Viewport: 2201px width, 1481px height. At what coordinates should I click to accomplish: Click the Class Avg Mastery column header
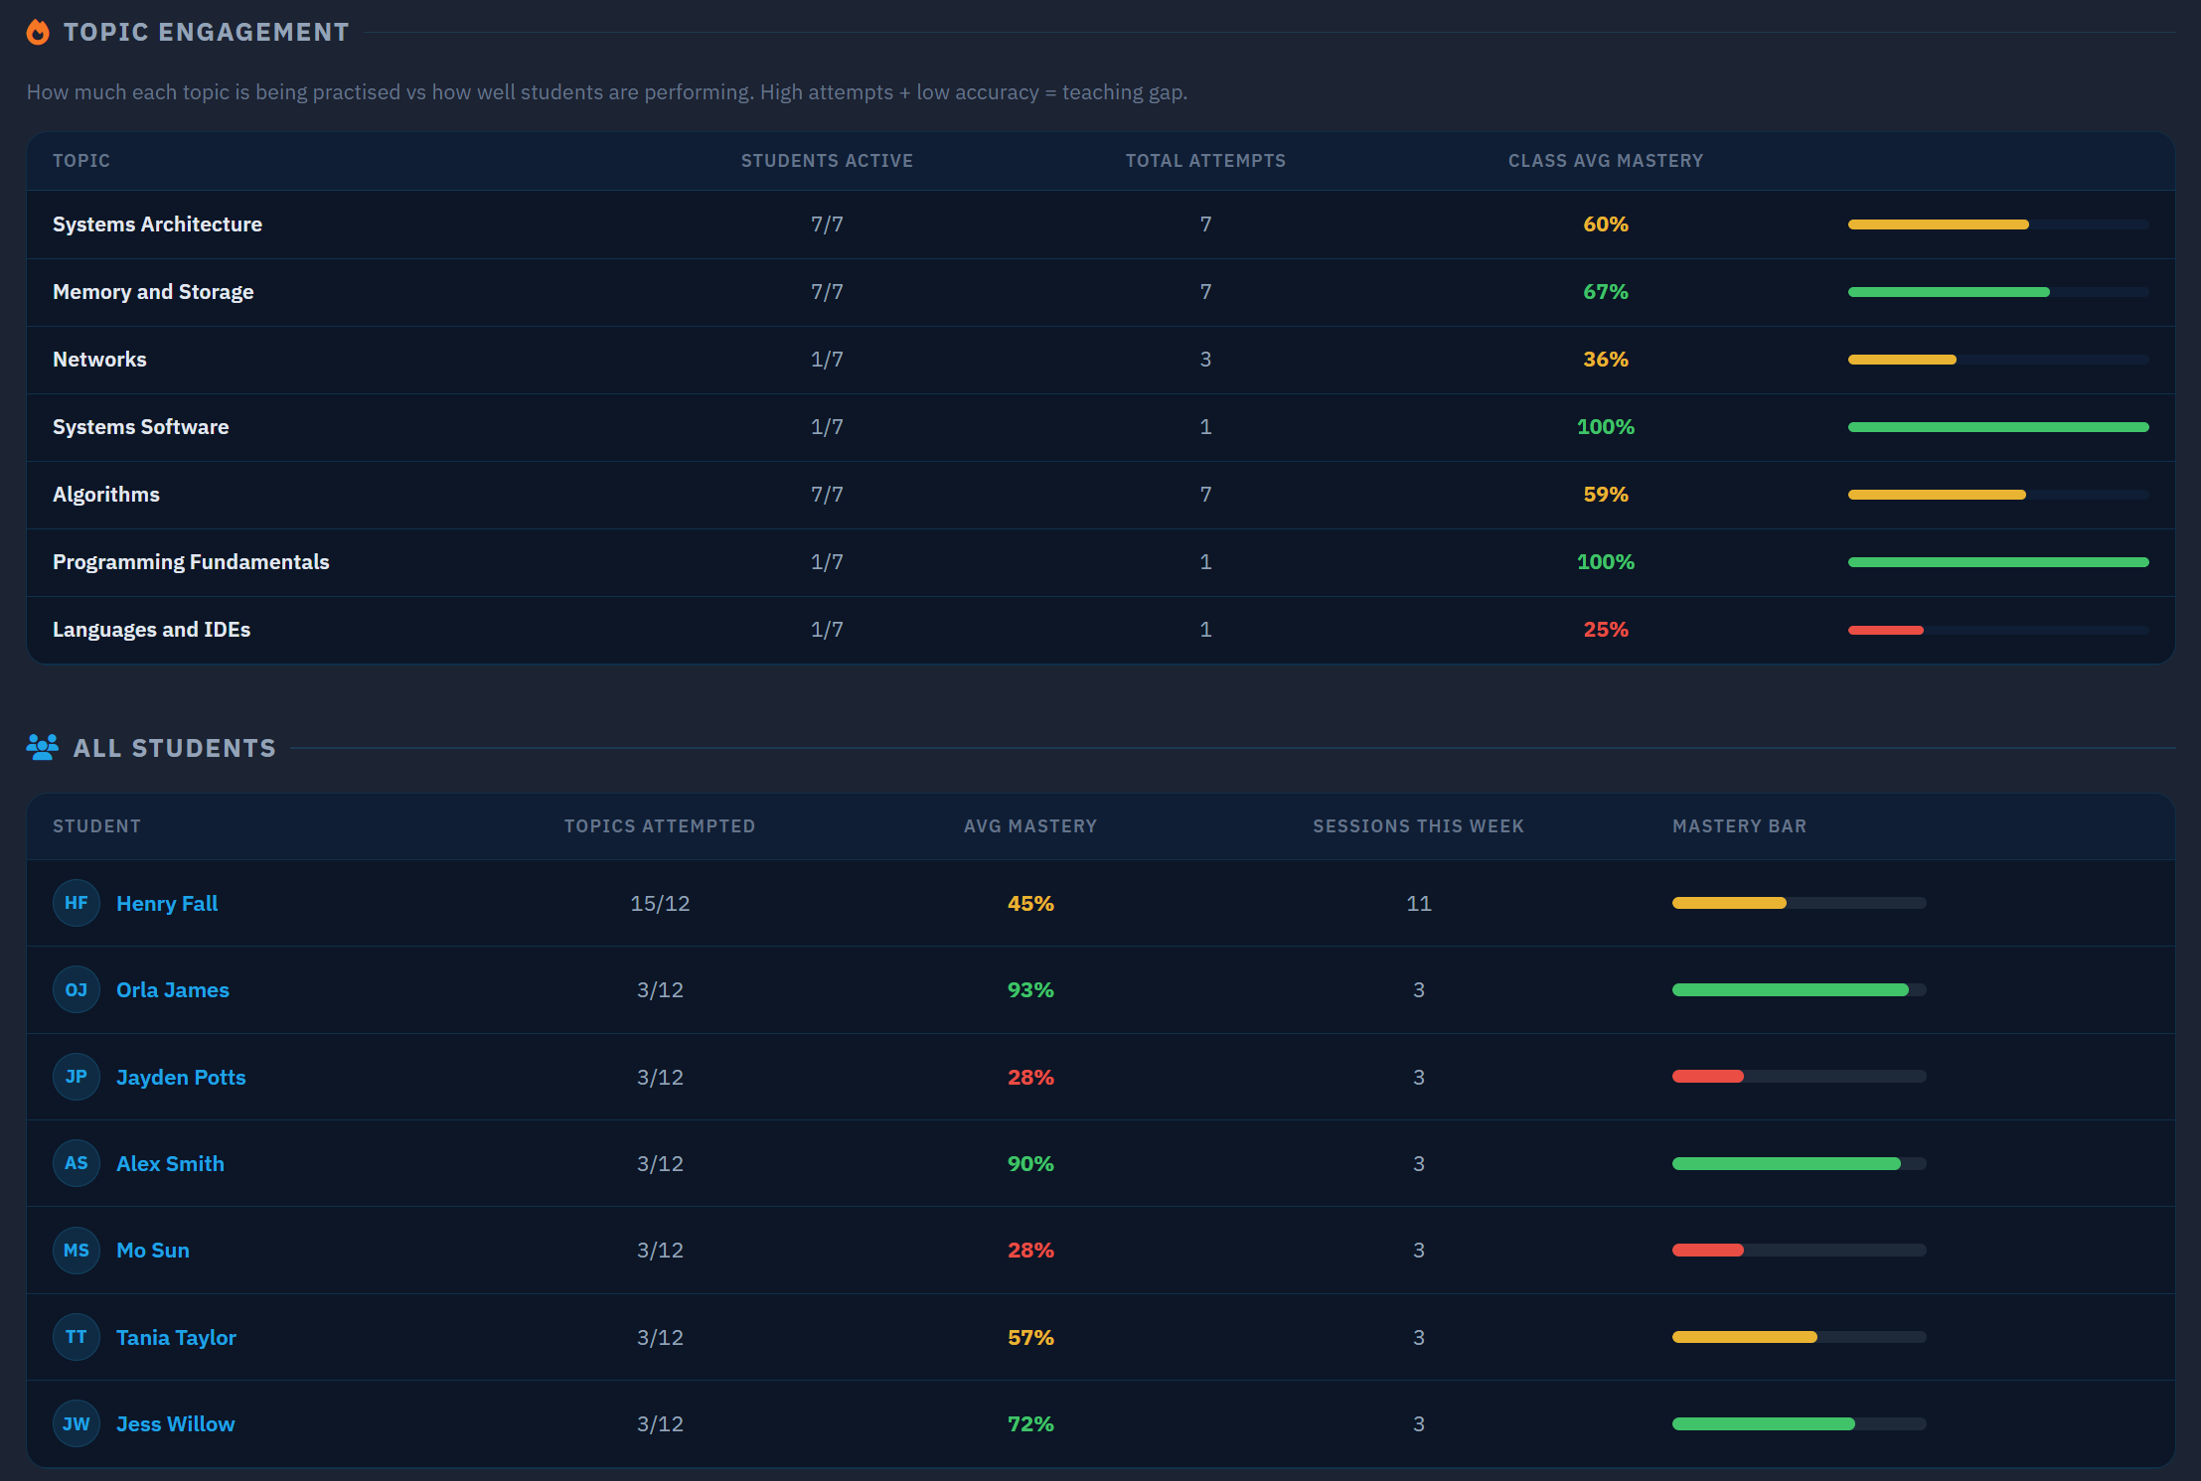pos(1605,161)
